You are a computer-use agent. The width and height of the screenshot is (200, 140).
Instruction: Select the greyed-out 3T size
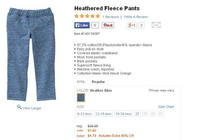click(145, 114)
